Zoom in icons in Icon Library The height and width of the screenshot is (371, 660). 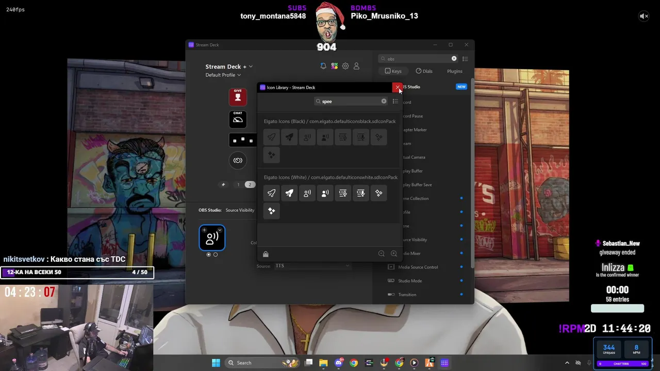pyautogui.click(x=394, y=254)
